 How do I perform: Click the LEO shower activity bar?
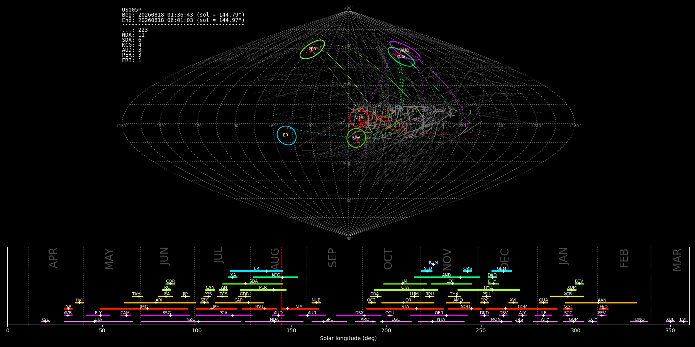[x=451, y=284]
